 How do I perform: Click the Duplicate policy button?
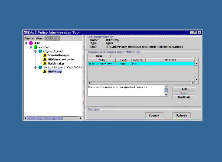184,97
